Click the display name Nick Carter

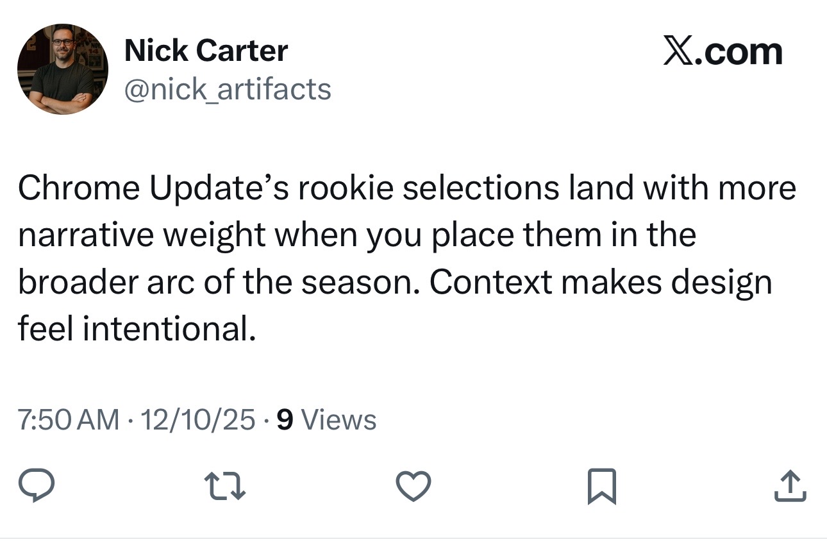(x=206, y=51)
